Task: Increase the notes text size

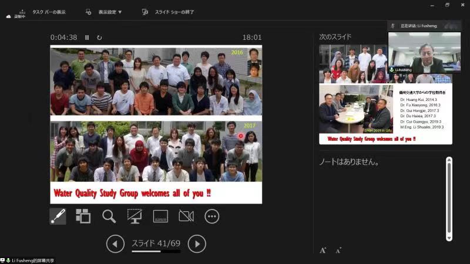Action: pos(323,250)
